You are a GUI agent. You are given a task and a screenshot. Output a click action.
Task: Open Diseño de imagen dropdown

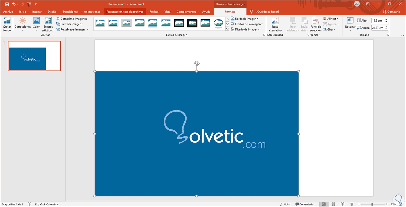(245, 29)
